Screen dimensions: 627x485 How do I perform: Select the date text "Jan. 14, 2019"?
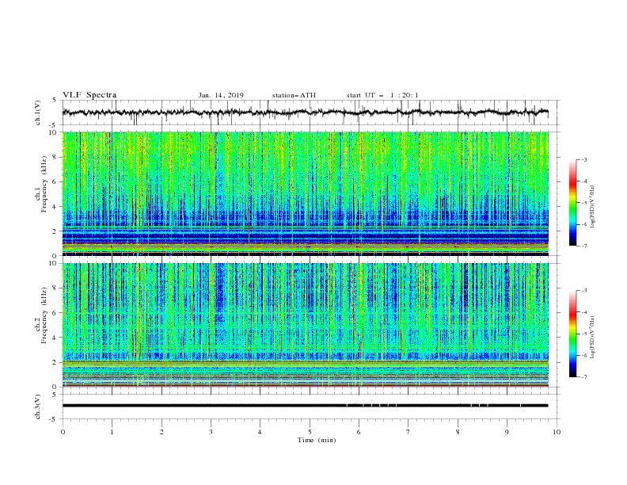[221, 95]
